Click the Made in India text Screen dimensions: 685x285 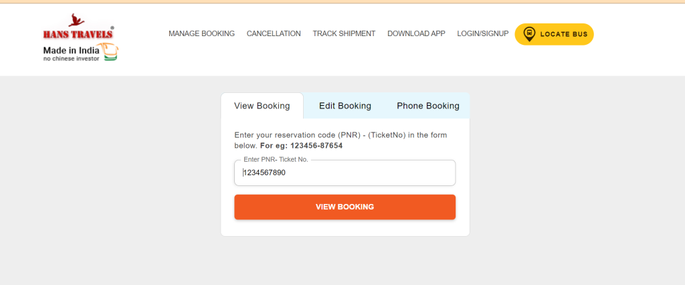tap(71, 50)
